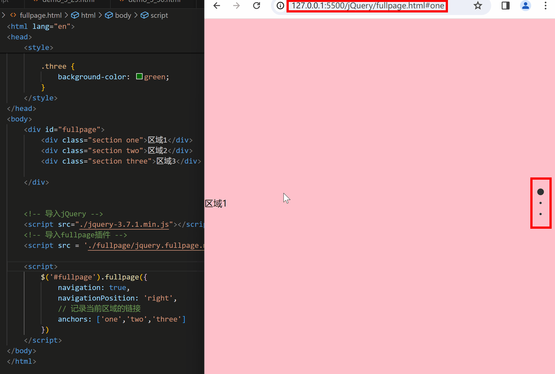
Task: Open Chrome's three-dot menu
Action: [x=545, y=6]
